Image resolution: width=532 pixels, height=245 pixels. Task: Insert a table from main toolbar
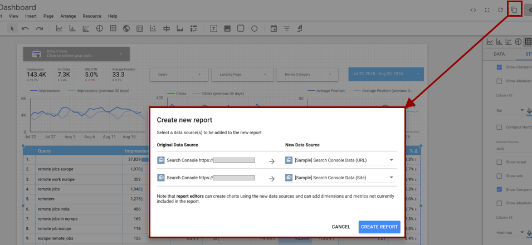click(113, 28)
